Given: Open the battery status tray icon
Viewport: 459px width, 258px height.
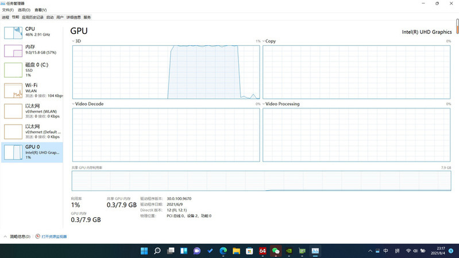Looking at the screenshot, I should pos(423,251).
